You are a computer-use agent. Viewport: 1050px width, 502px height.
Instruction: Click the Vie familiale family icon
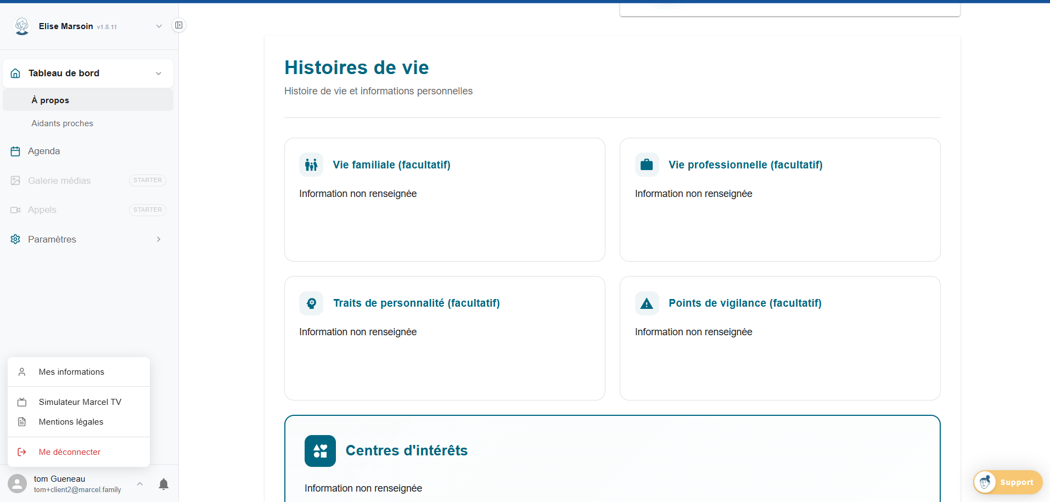point(311,164)
